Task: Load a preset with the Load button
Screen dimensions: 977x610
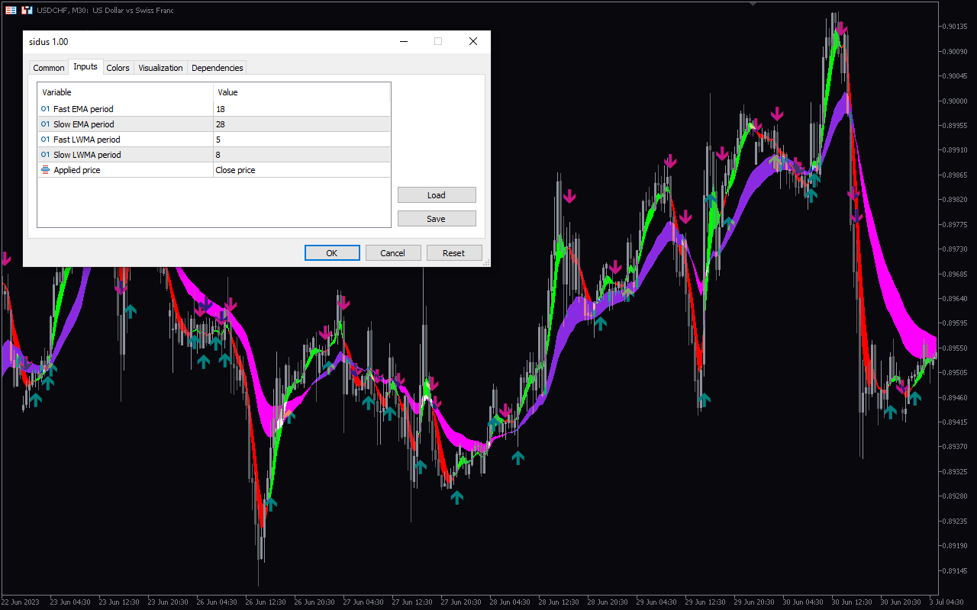Action: pyautogui.click(x=437, y=195)
